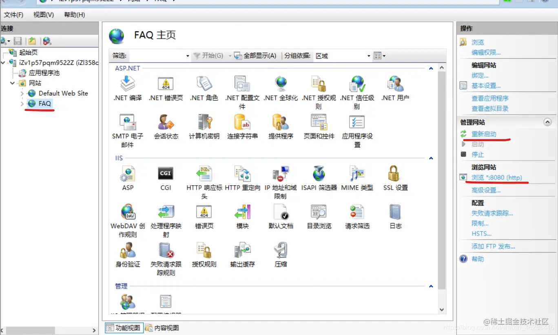Switch to 功能视图 tab
This screenshot has width=558, height=335.
124,328
